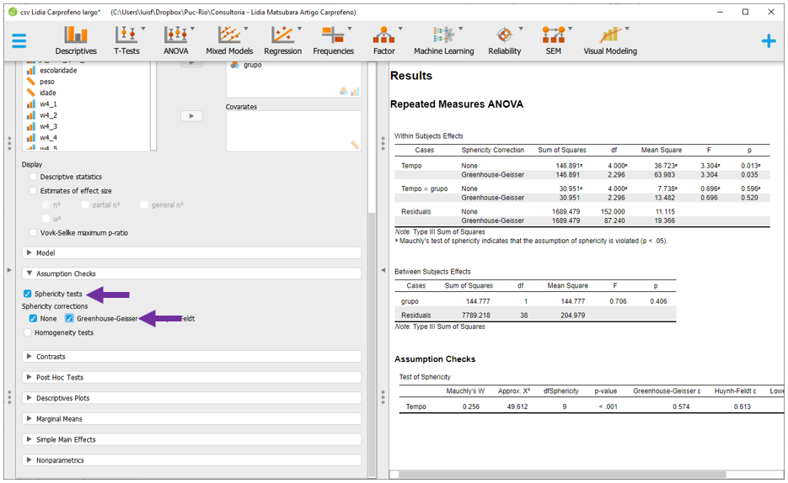Click the blue plus to add modules

(768, 40)
